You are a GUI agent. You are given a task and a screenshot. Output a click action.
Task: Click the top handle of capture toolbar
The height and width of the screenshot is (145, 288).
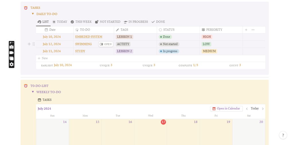click(11, 43)
